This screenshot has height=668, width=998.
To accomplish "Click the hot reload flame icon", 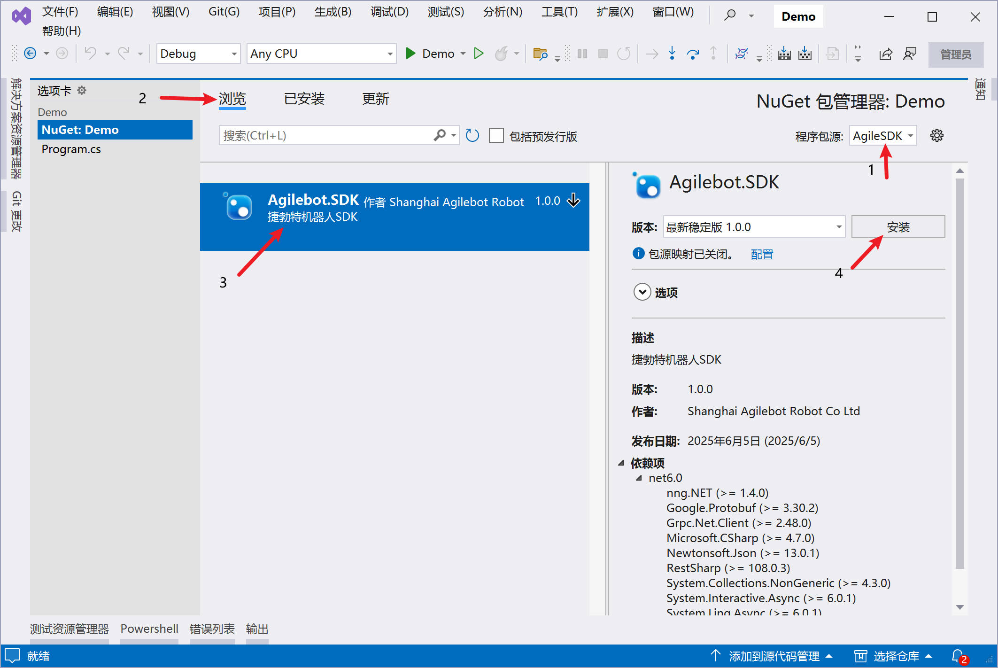I will 502,54.
